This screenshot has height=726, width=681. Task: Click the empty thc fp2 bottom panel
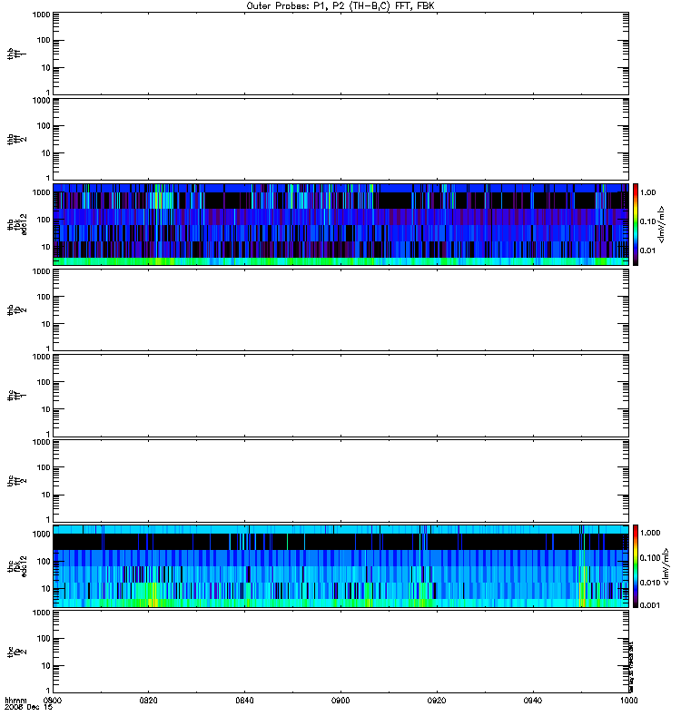[341, 652]
